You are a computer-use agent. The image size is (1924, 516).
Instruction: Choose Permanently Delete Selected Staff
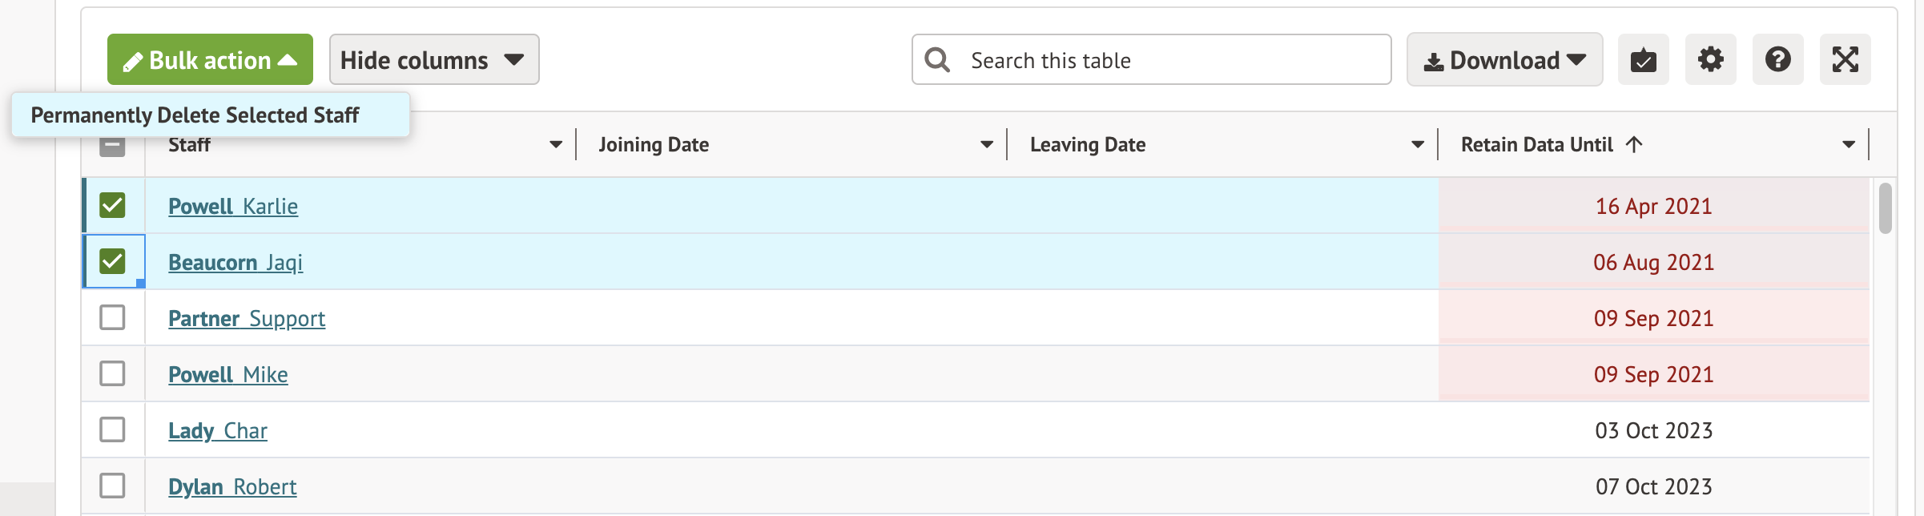click(195, 115)
